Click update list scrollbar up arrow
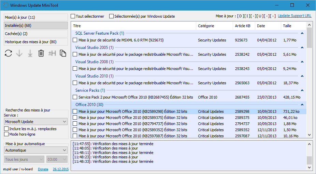 (x=310, y=25)
